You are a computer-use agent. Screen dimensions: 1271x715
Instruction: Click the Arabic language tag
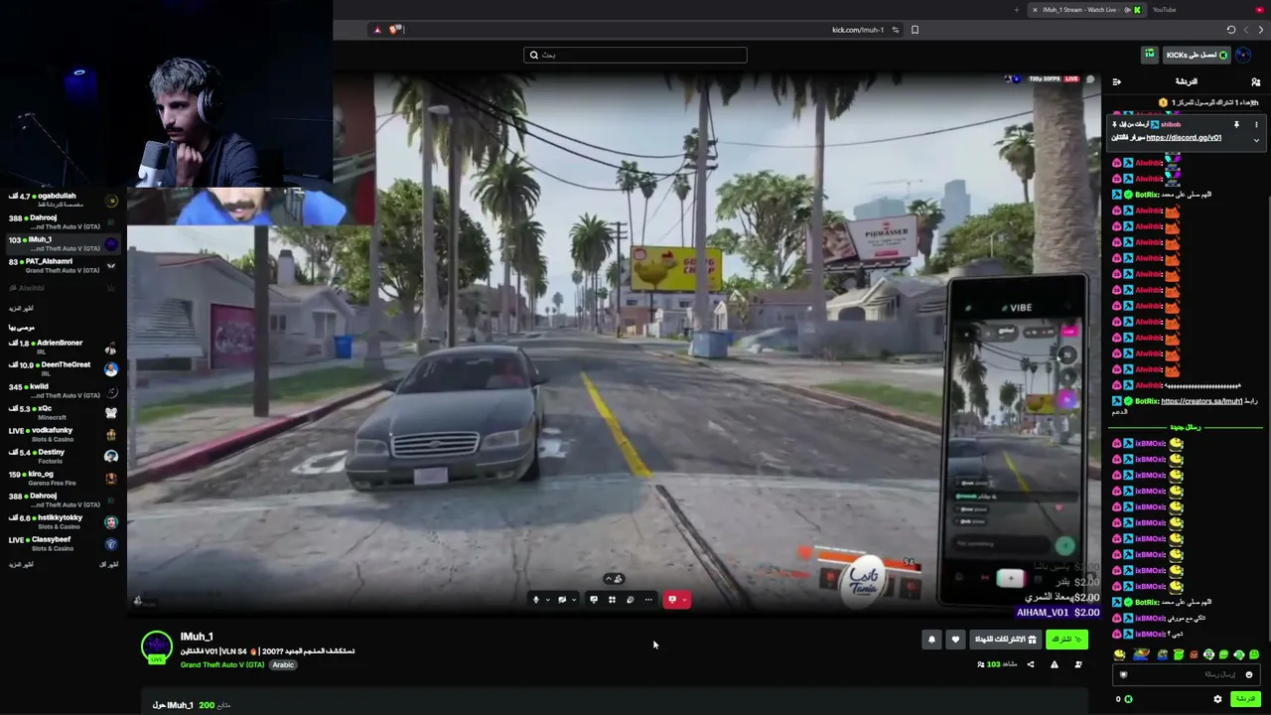(x=284, y=665)
